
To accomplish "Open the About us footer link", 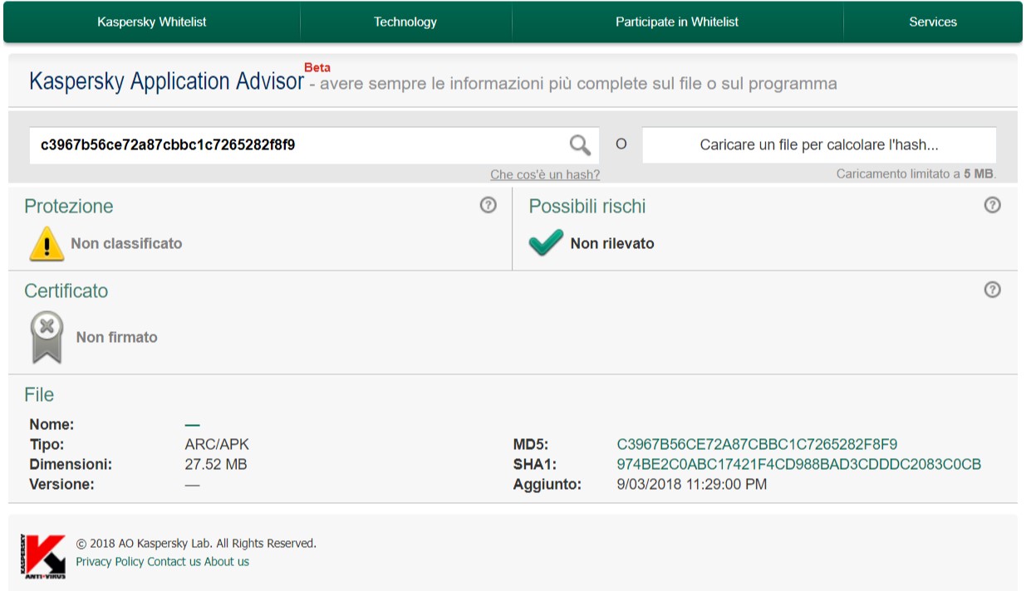I will tap(227, 562).
